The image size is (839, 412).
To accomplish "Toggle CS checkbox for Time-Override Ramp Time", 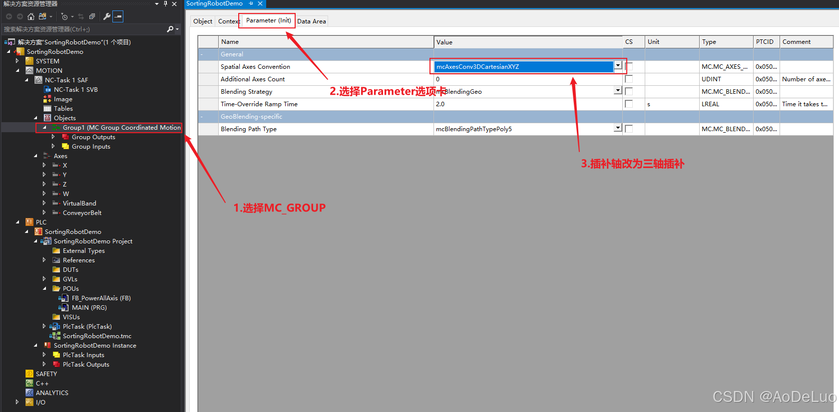I will (x=629, y=104).
